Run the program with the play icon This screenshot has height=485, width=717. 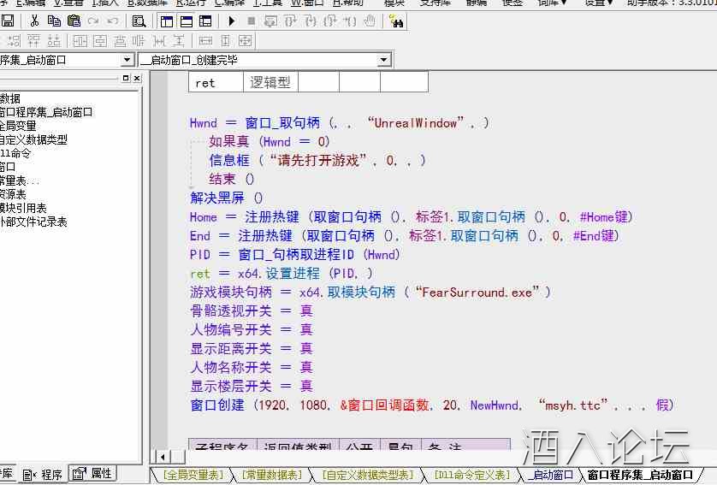click(231, 21)
